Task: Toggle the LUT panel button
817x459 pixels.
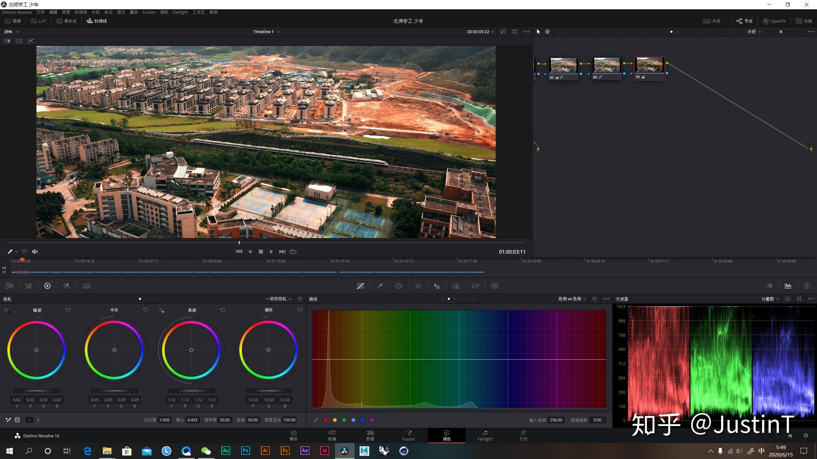Action: [39, 21]
